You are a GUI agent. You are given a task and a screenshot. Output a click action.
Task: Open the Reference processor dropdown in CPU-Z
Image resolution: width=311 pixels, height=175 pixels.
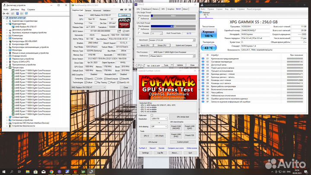172,56
